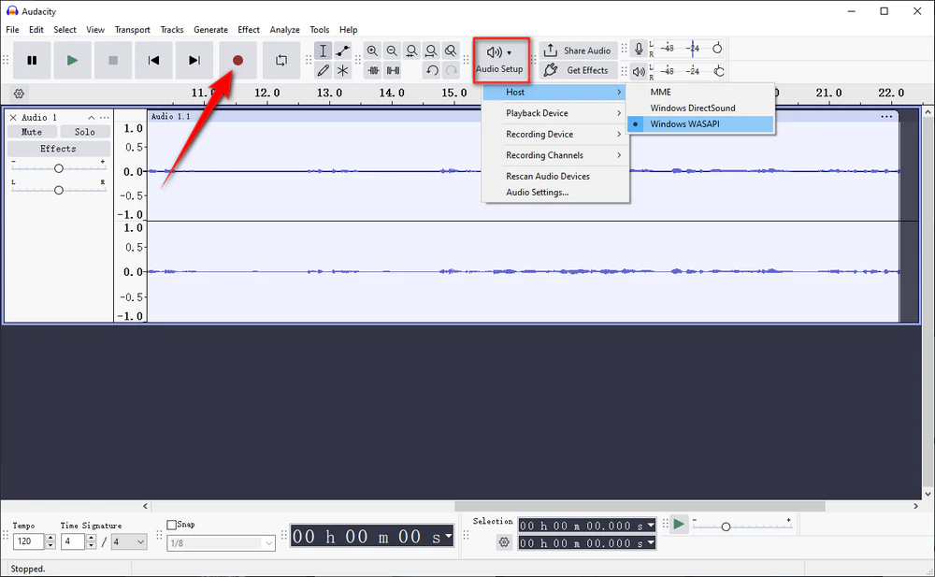
Task: Select MME as audio host
Action: tap(700, 92)
